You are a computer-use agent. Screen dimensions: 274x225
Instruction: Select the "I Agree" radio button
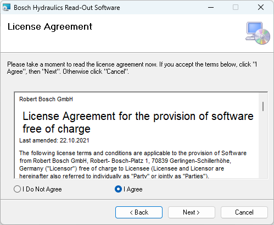(118, 189)
